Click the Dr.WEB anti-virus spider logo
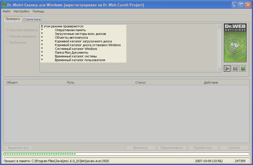The height and width of the screenshot is (165, 253). 235,43
